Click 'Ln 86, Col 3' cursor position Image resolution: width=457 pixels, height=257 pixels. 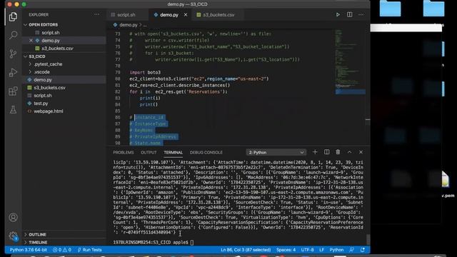pos(246,250)
